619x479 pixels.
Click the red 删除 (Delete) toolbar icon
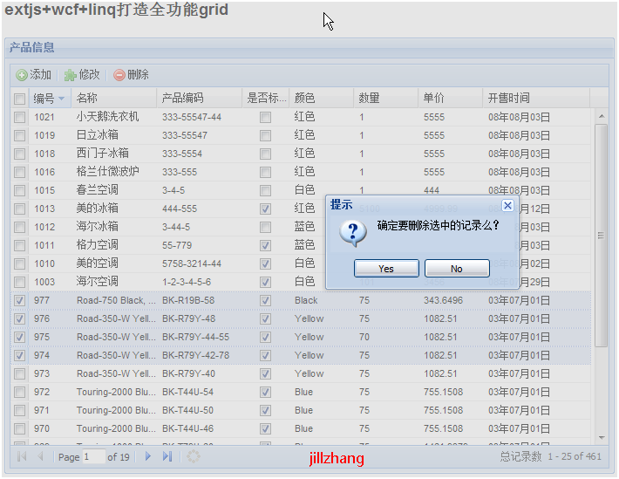119,75
